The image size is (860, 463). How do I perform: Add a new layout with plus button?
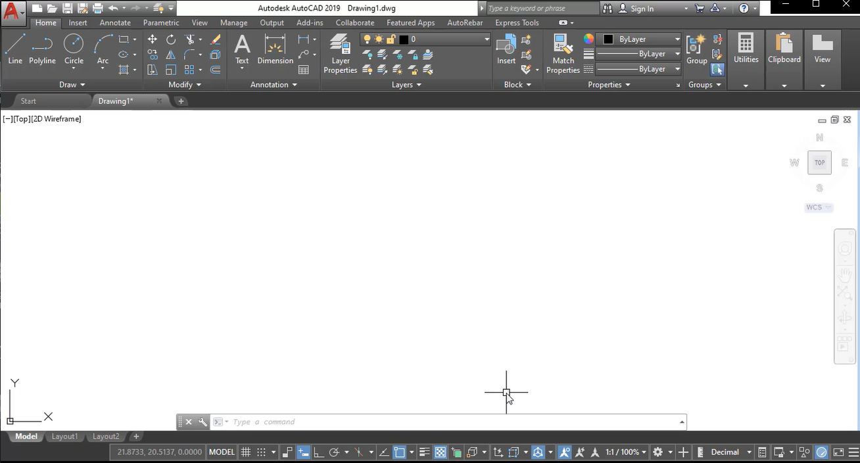click(136, 437)
